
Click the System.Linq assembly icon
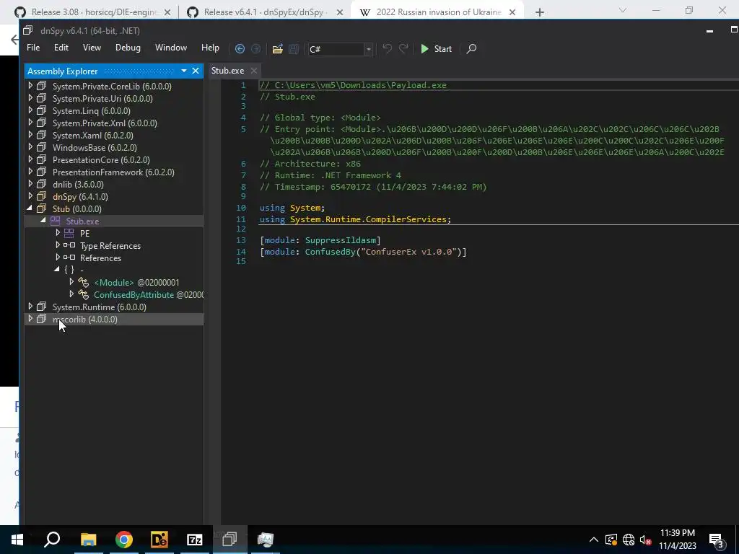pyautogui.click(x=41, y=110)
